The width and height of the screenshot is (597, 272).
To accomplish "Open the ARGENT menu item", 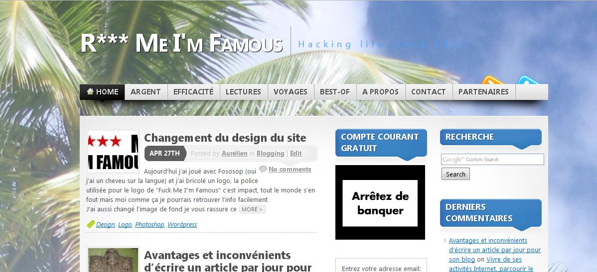I will (x=146, y=92).
